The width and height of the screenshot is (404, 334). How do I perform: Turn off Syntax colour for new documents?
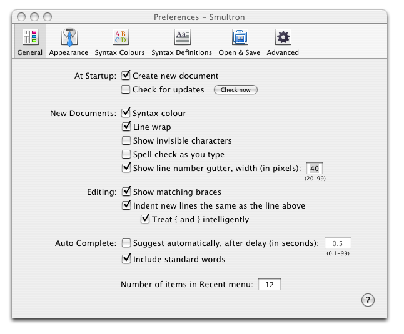pyautogui.click(x=126, y=114)
